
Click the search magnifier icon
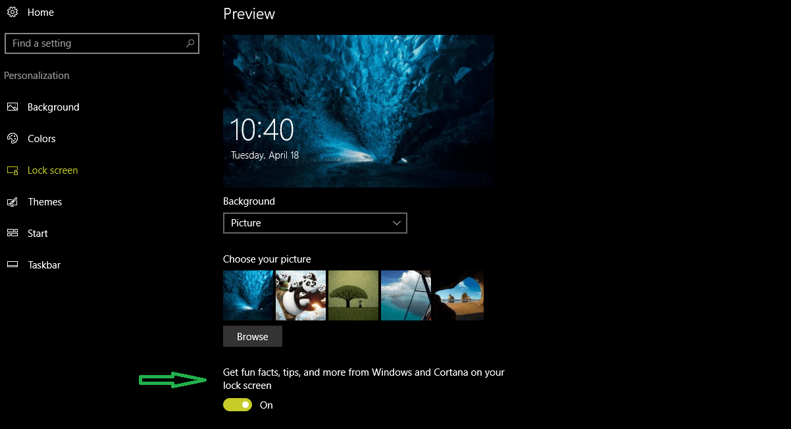click(190, 43)
